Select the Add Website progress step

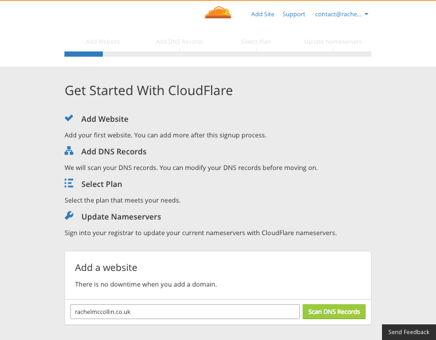pyautogui.click(x=103, y=42)
